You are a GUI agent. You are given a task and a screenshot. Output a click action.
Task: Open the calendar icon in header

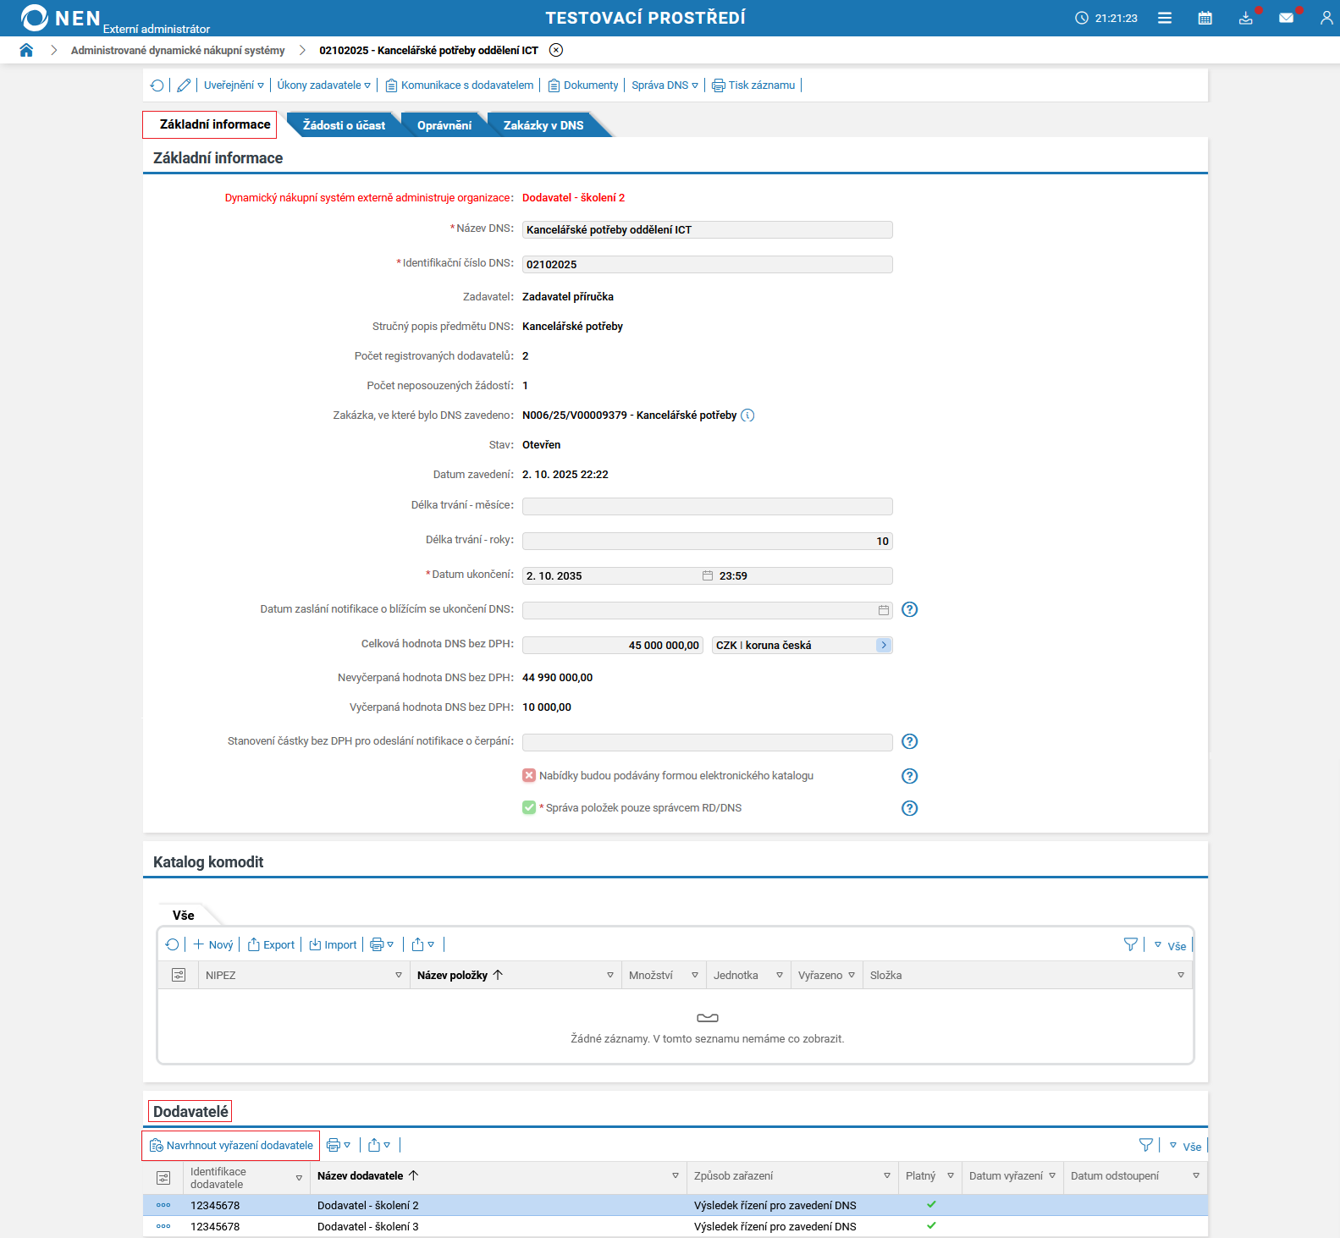[x=1205, y=18]
